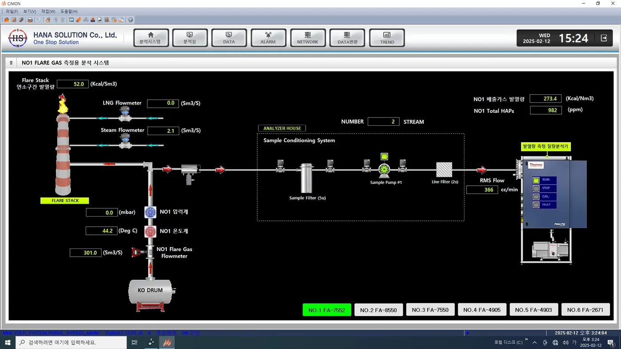Click the exit icon beside the clock
Image resolution: width=621 pixels, height=349 pixels.
pos(604,38)
